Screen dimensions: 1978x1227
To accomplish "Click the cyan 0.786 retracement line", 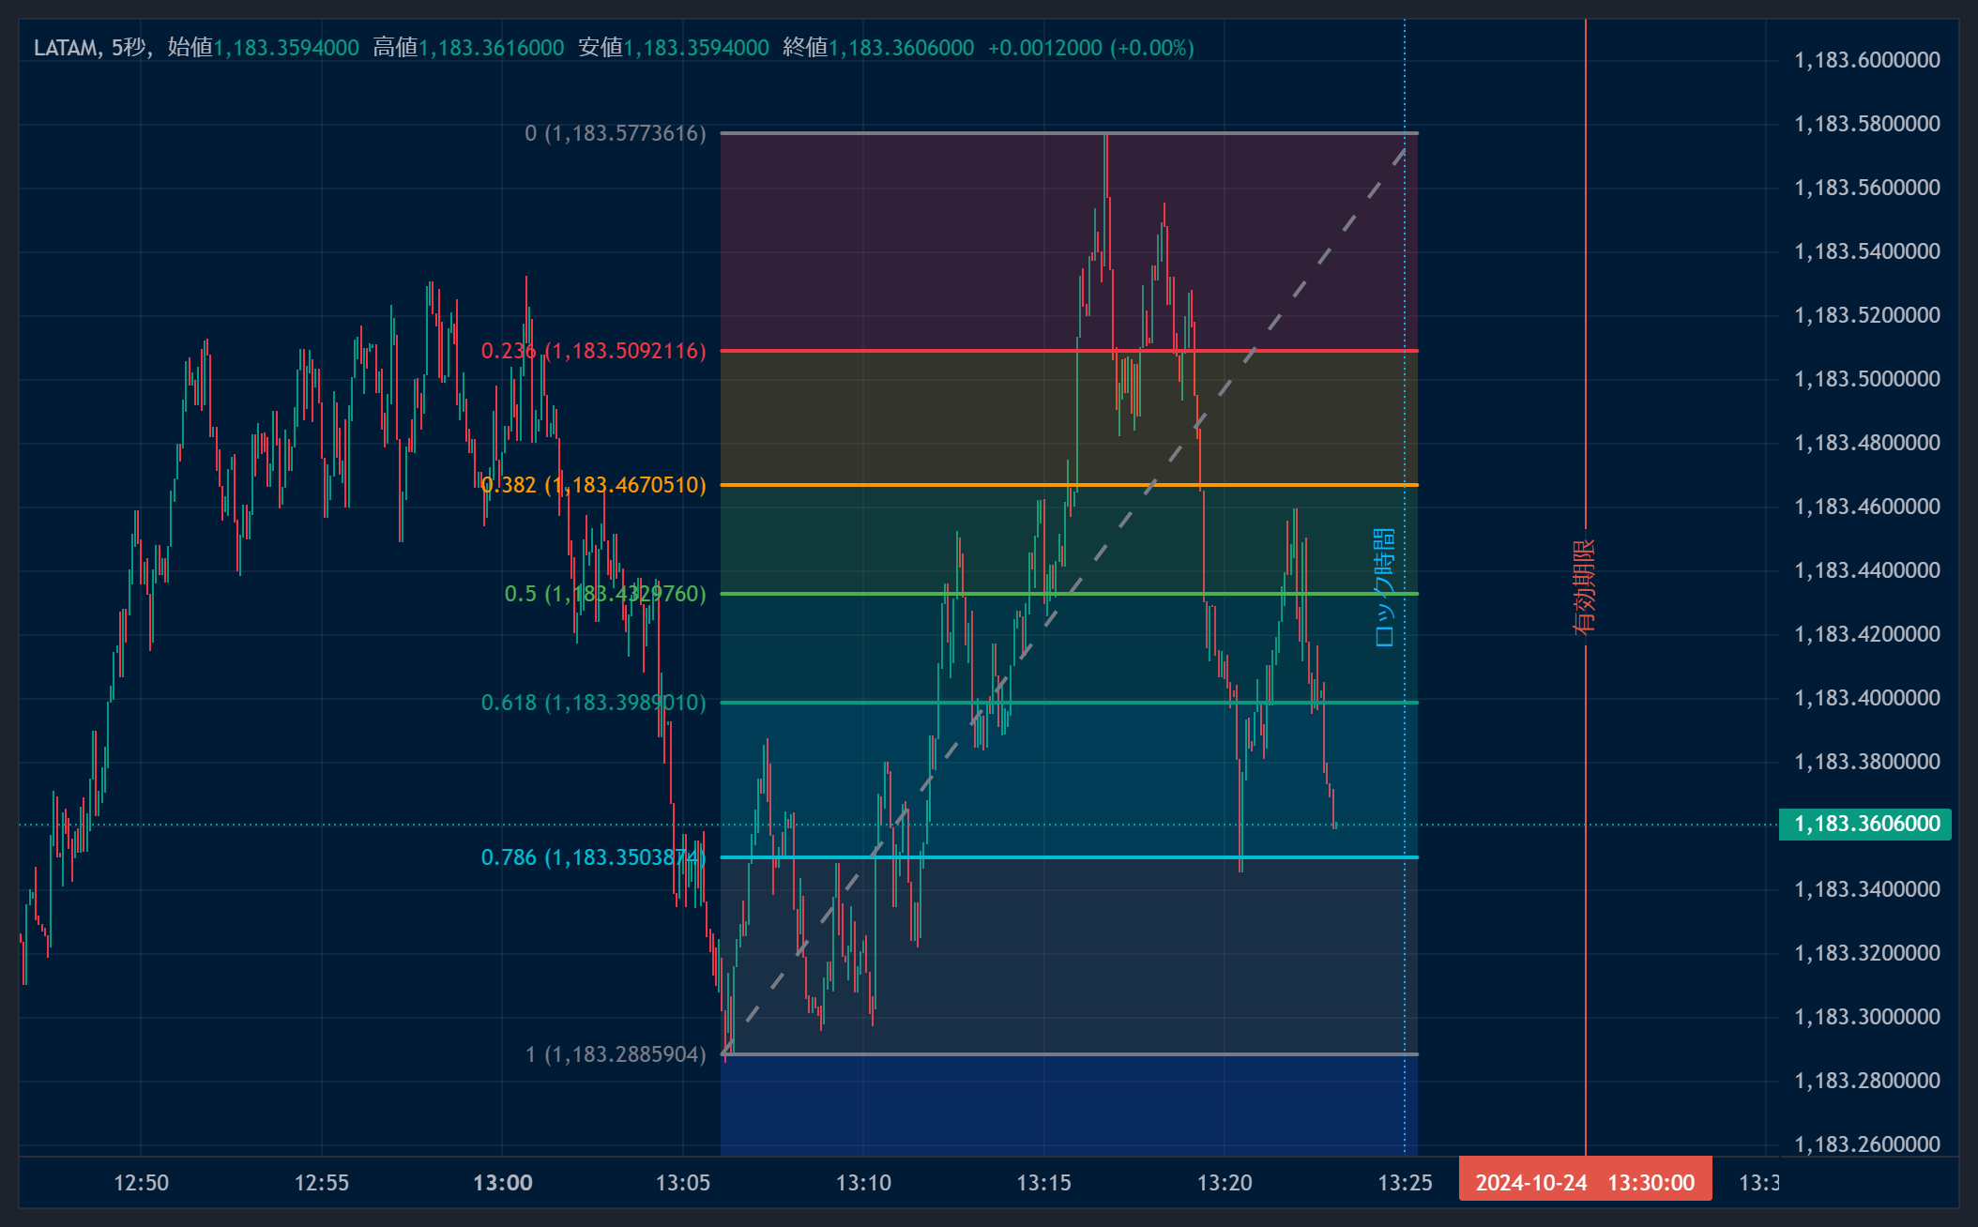I will coord(1069,857).
